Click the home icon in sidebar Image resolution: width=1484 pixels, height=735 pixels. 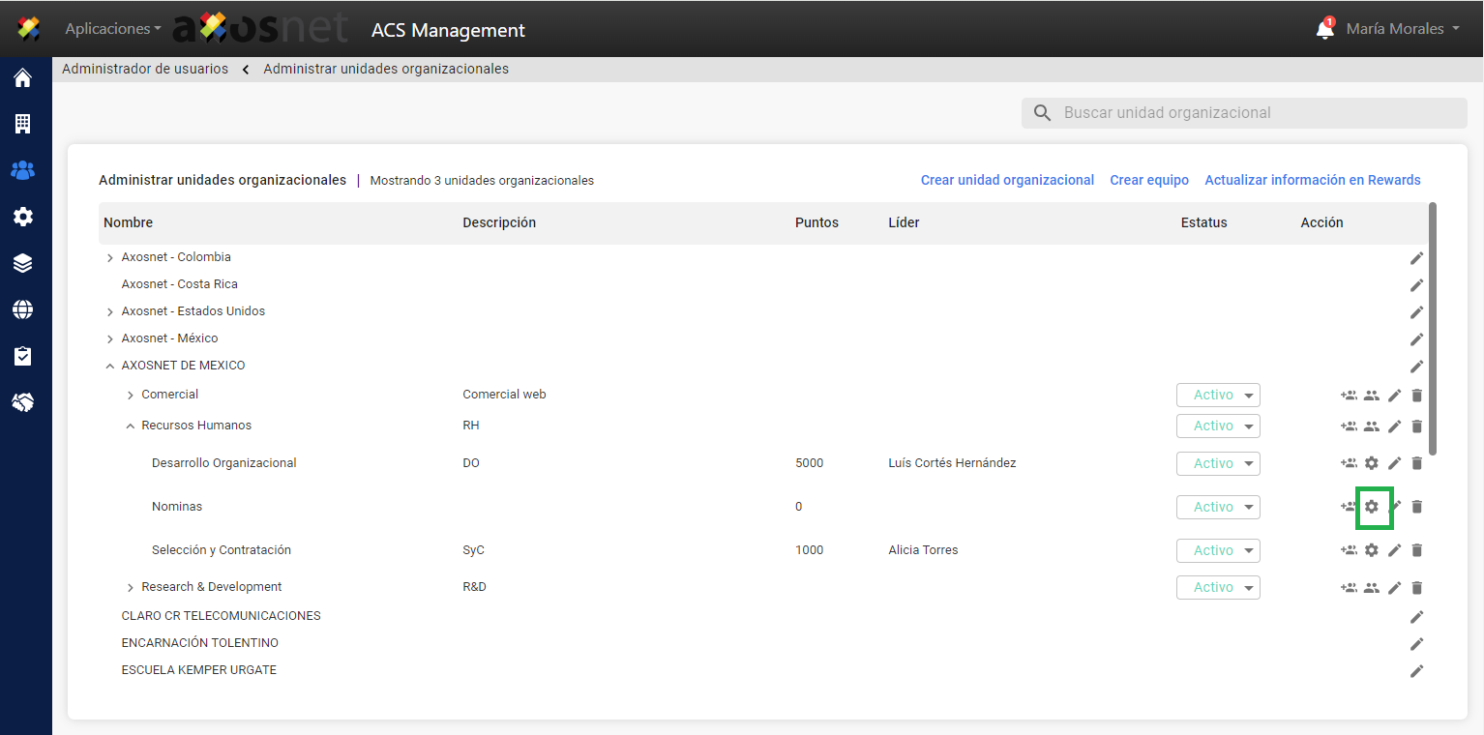(22, 78)
